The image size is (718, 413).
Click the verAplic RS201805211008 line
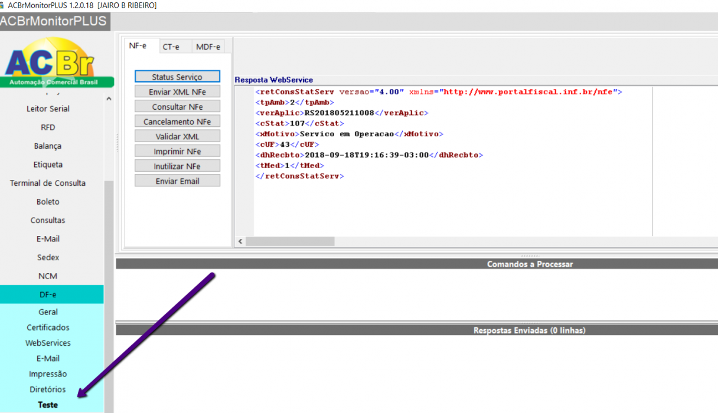click(x=342, y=113)
